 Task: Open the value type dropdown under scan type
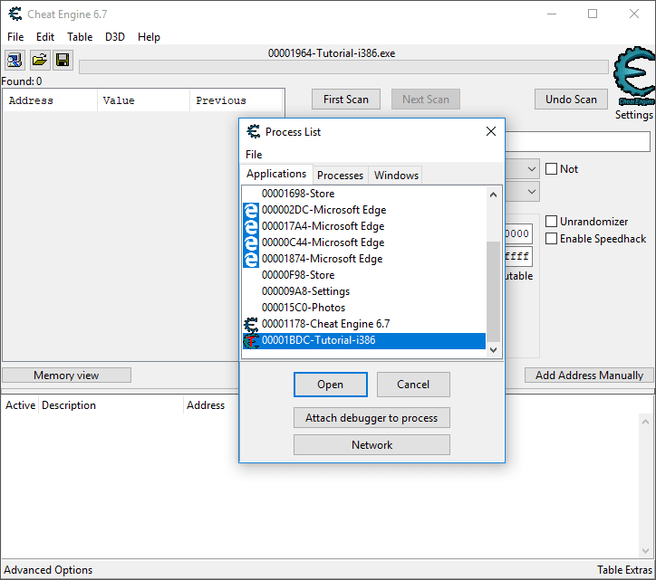tap(531, 192)
